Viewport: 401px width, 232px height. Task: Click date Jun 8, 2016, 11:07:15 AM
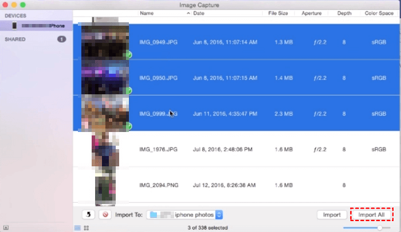[x=225, y=78]
